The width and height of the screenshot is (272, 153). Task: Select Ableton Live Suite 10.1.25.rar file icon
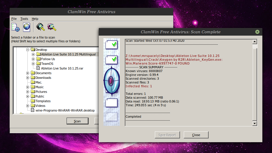38,68
